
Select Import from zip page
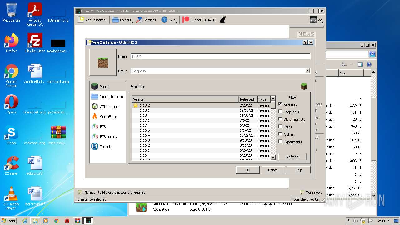pyautogui.click(x=108, y=97)
